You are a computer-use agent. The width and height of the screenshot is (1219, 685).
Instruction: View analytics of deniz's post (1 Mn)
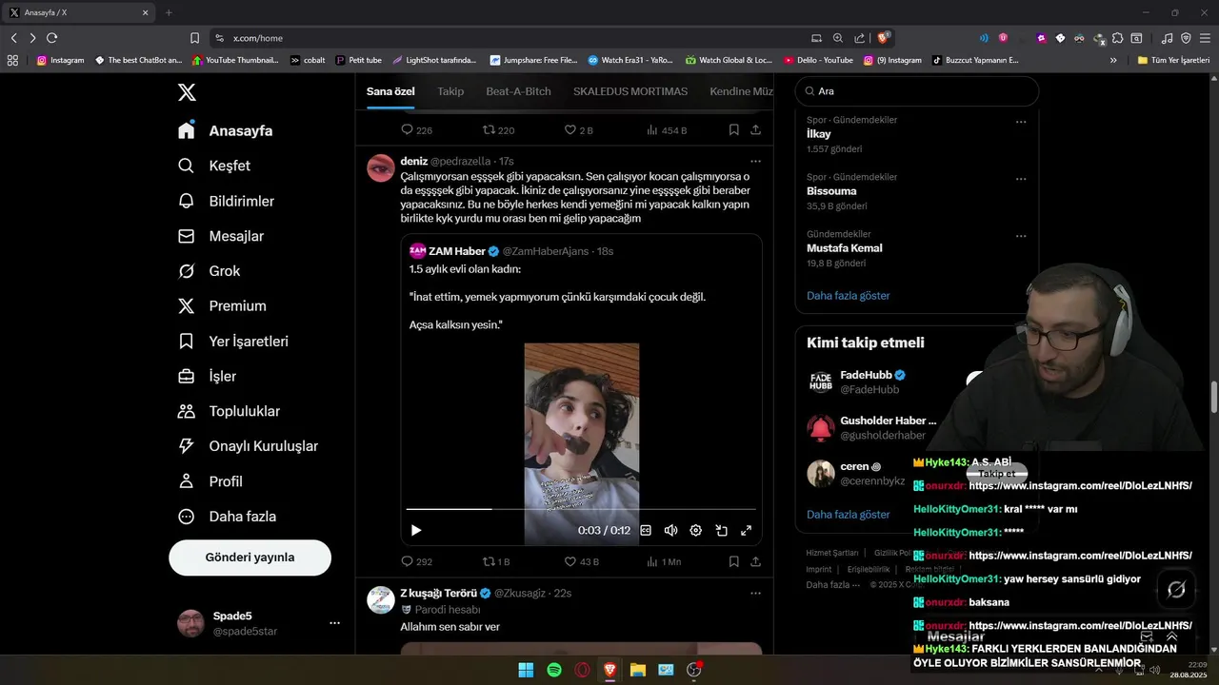[664, 561]
